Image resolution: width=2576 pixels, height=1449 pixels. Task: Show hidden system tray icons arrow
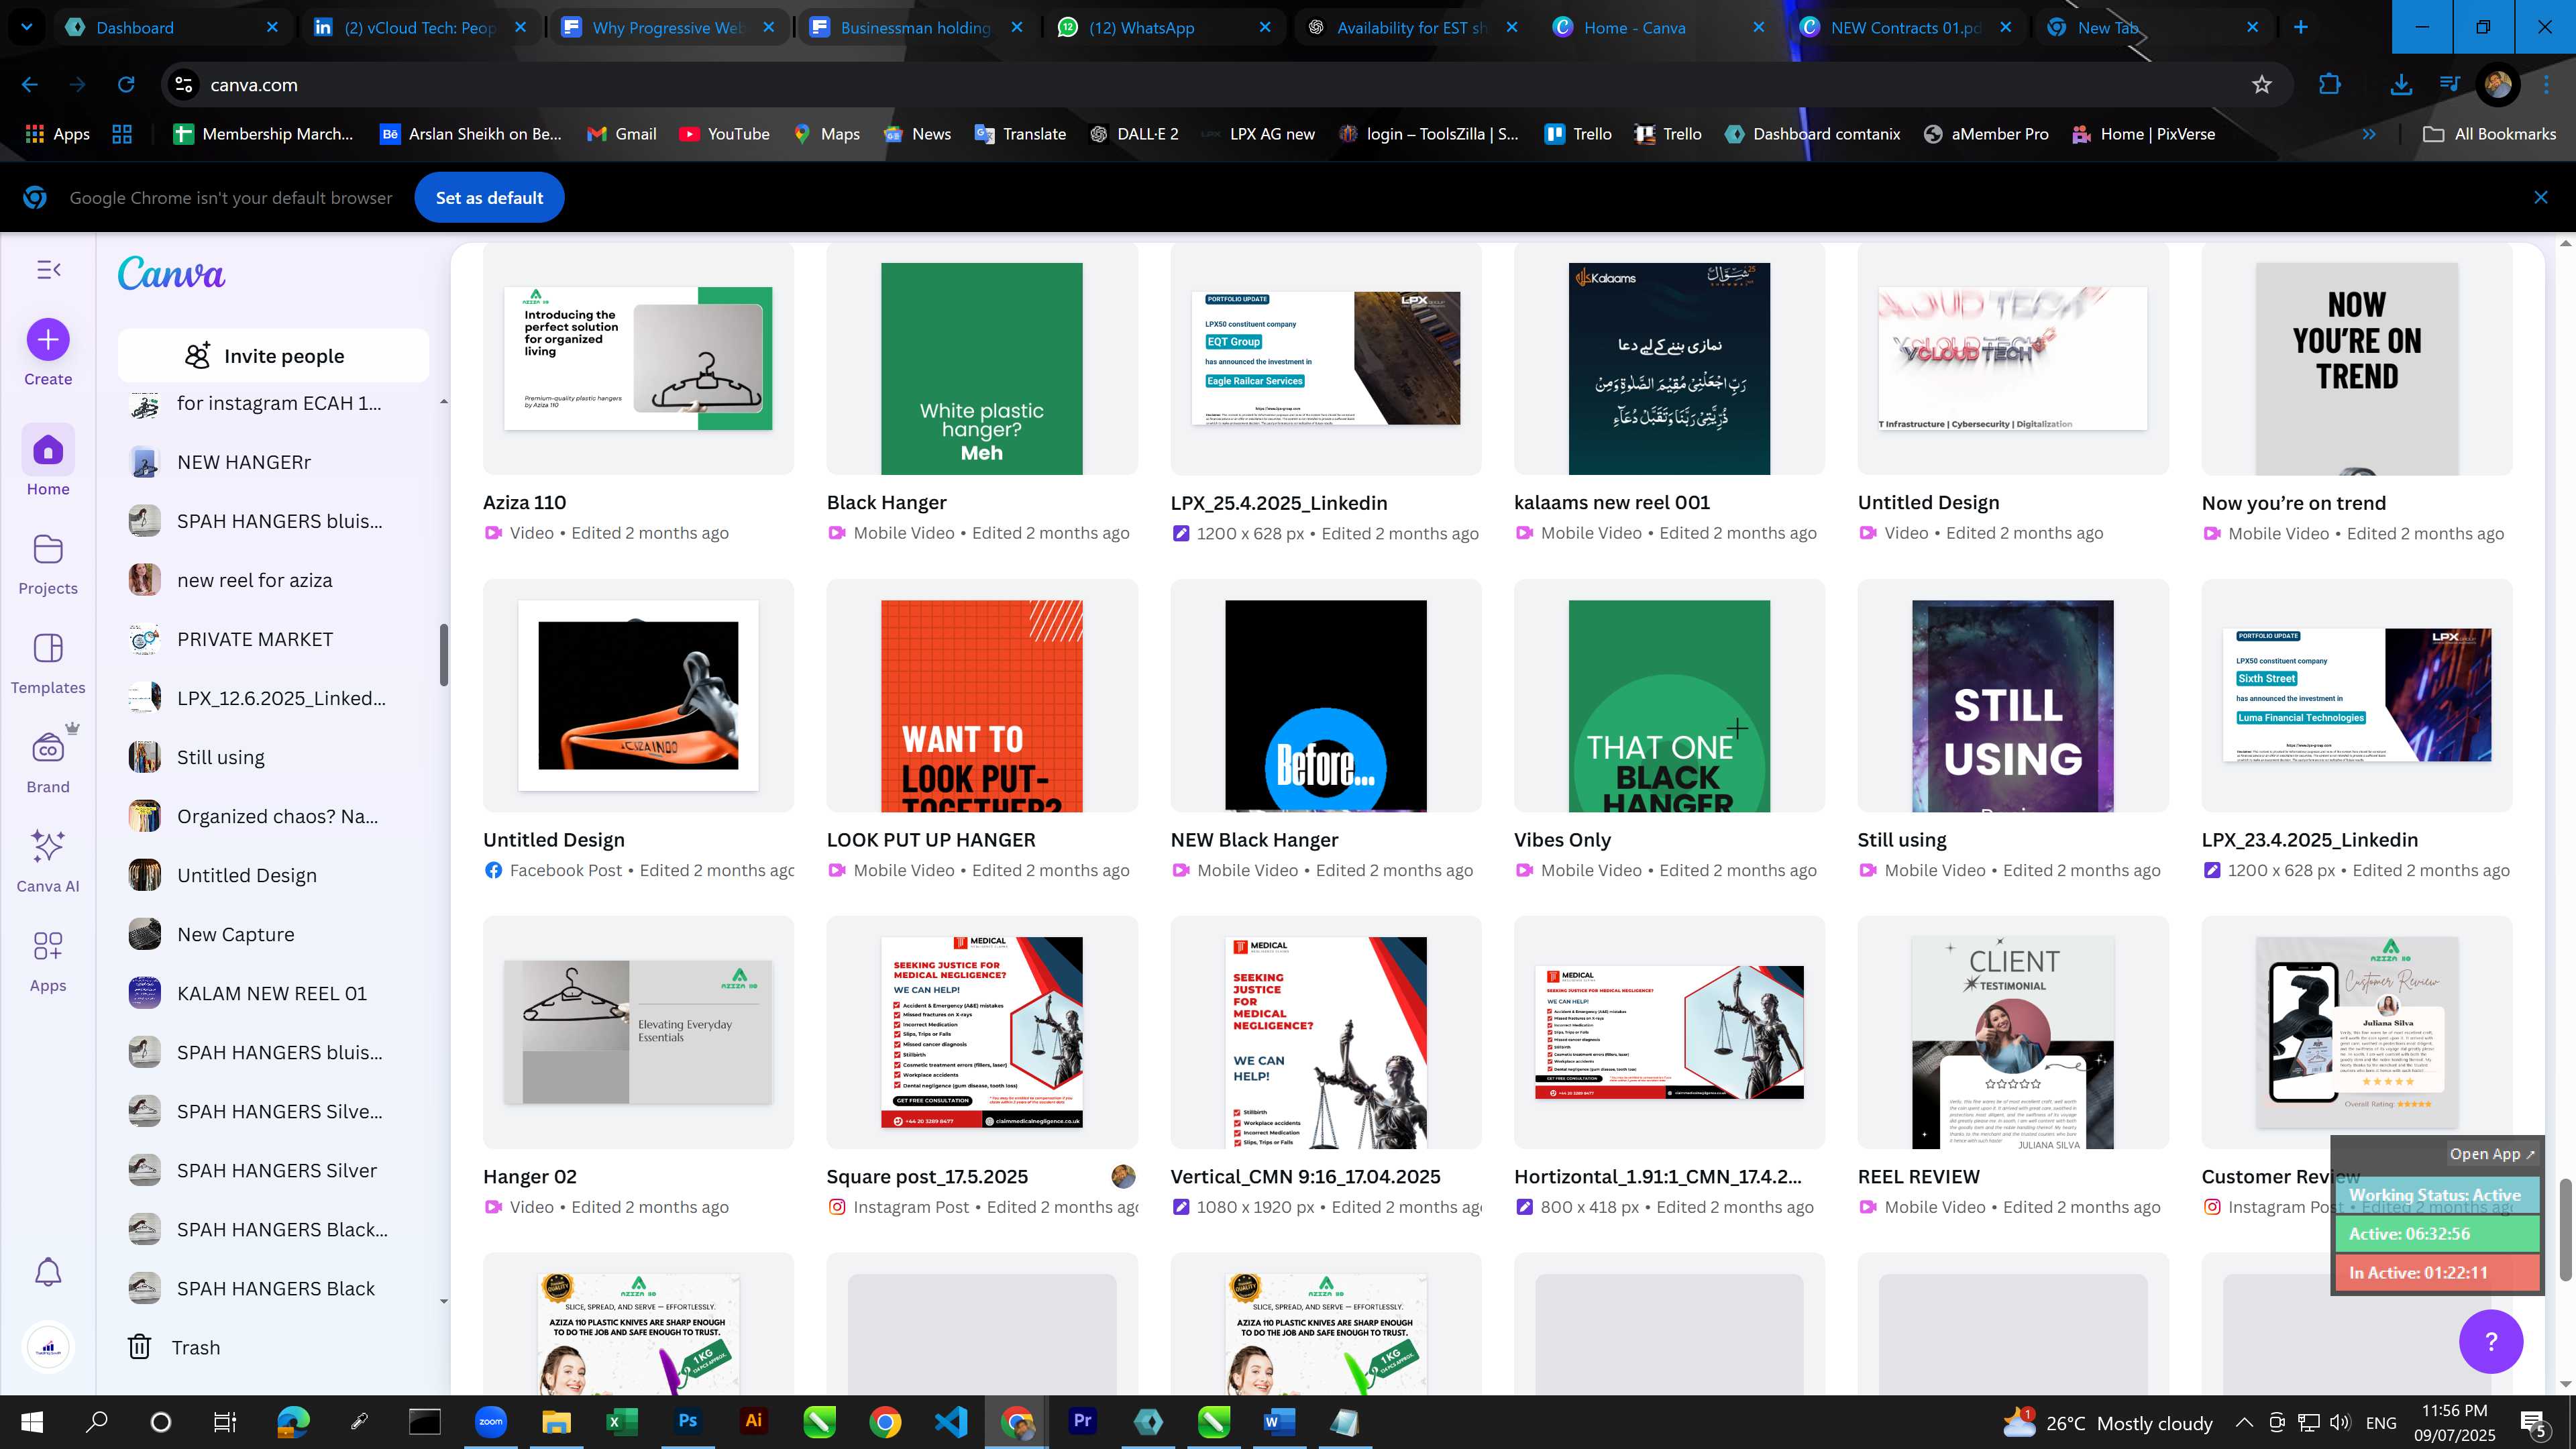click(x=2244, y=1422)
